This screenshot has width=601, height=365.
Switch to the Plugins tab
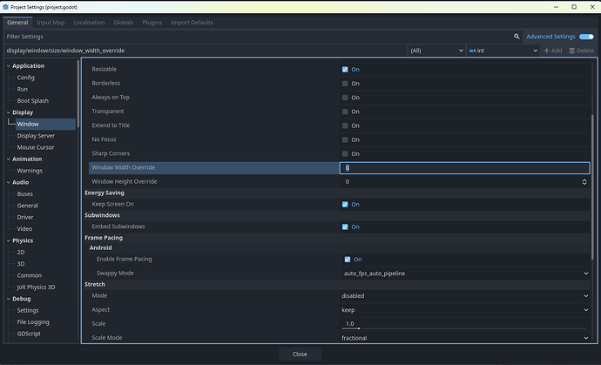(152, 23)
